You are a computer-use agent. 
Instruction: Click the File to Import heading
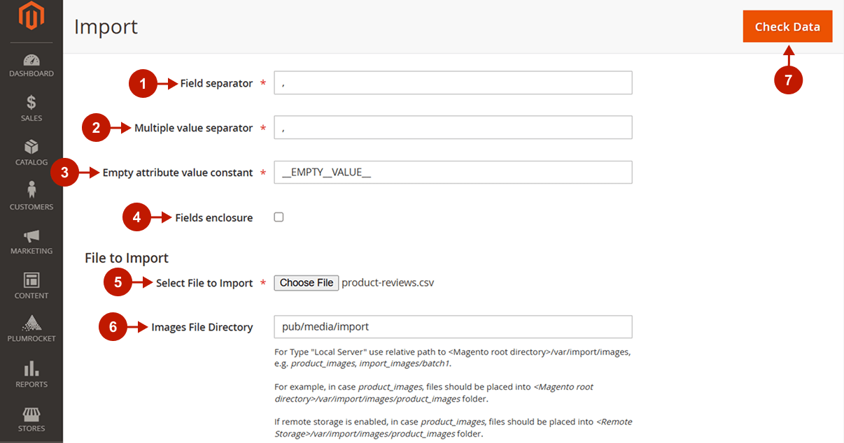tap(127, 258)
